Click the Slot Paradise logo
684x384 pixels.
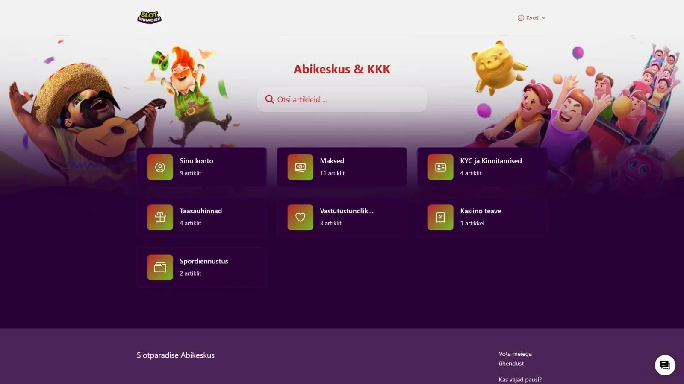149,17
